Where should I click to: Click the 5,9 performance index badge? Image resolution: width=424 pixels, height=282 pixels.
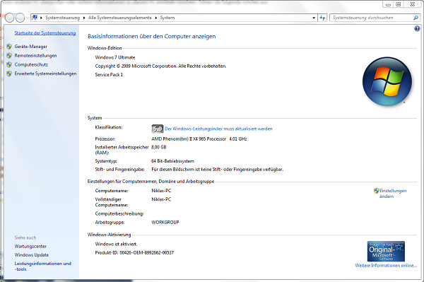158,129
